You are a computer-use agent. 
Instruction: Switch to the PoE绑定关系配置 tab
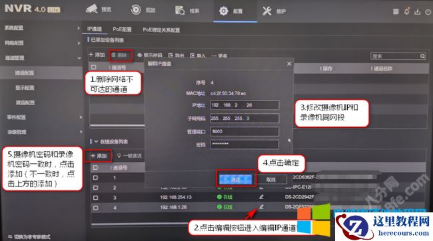coord(161,29)
